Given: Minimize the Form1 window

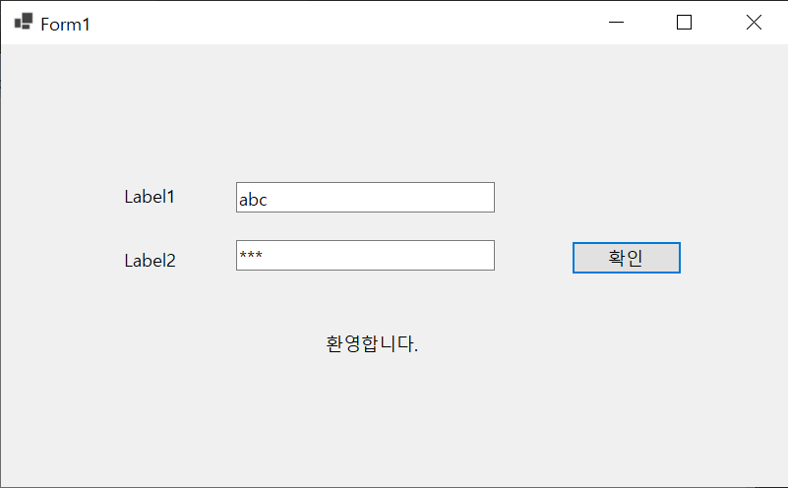Looking at the screenshot, I should point(616,22).
